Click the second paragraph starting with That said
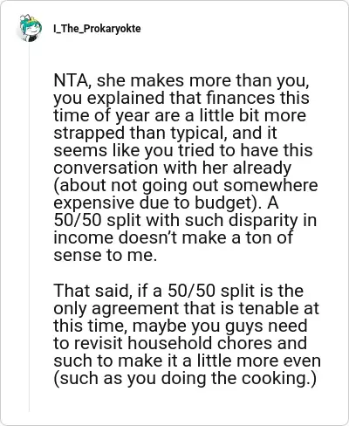The height and width of the screenshot is (426, 349). tap(187, 334)
